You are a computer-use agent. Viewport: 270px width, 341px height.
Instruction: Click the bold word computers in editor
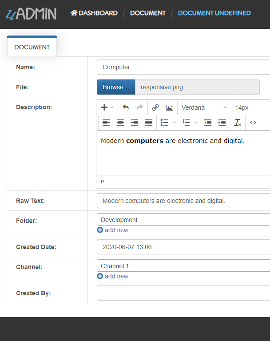click(145, 141)
